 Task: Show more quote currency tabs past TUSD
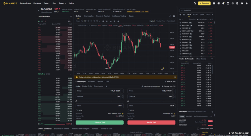point(212,15)
